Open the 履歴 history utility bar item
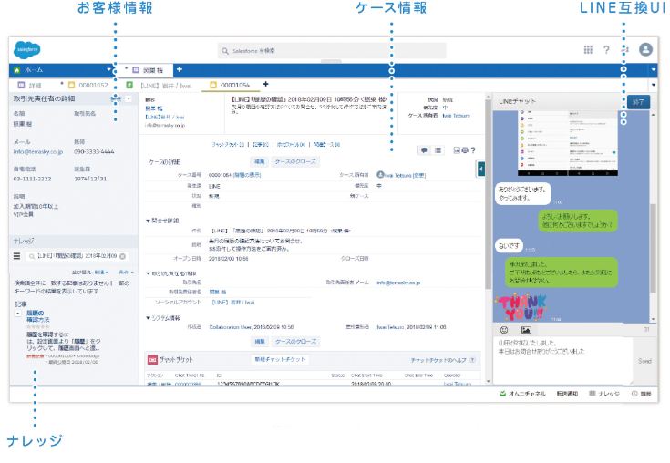 click(642, 394)
